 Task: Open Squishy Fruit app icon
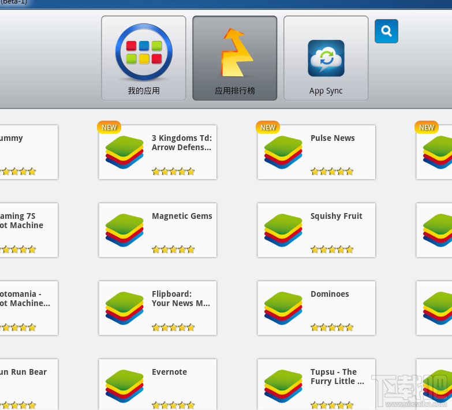click(x=283, y=230)
